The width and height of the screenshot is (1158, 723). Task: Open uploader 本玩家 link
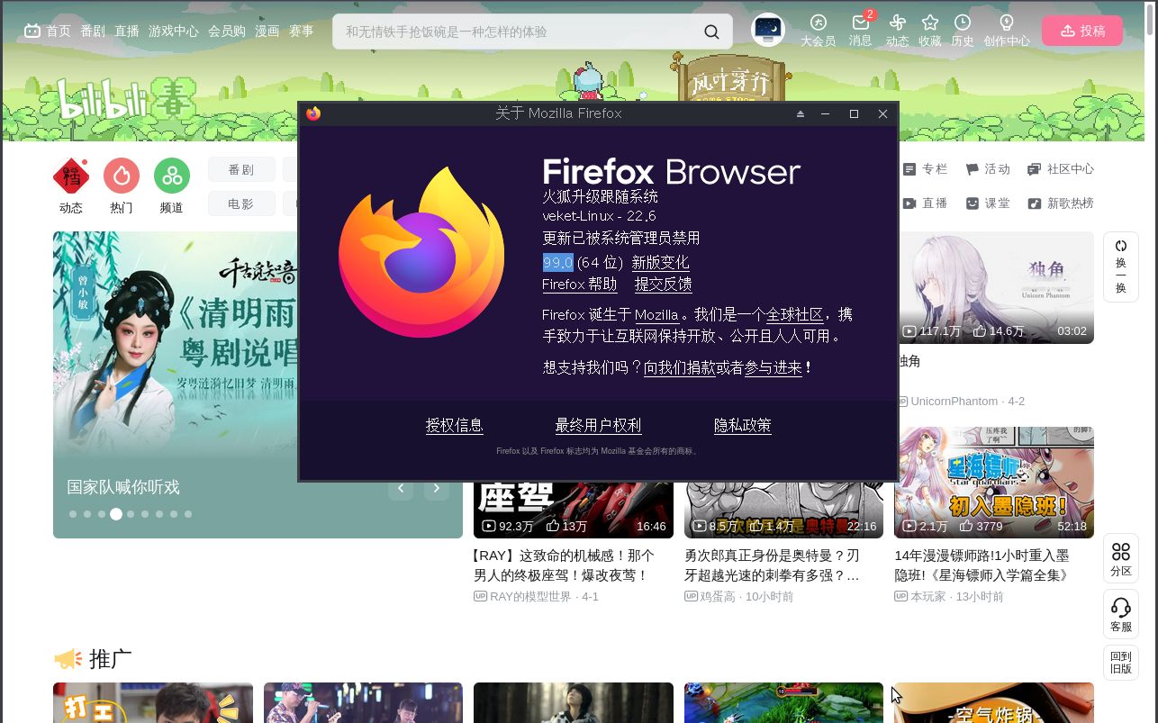pyautogui.click(x=928, y=596)
